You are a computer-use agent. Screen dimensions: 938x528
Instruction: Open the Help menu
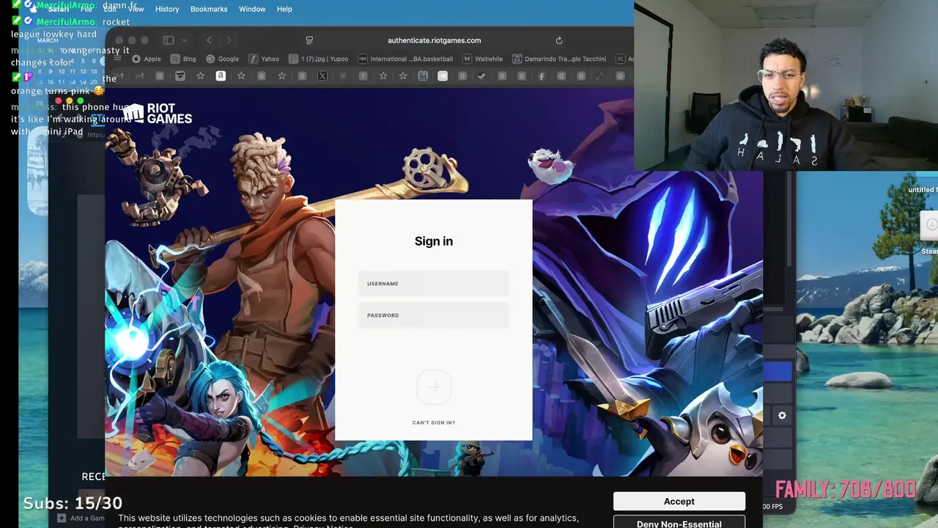click(x=284, y=9)
